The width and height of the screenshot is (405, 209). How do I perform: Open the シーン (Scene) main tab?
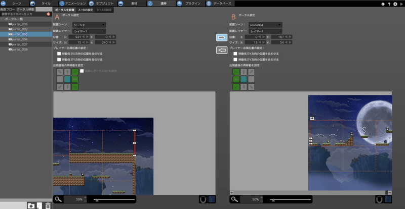(x=15, y=4)
